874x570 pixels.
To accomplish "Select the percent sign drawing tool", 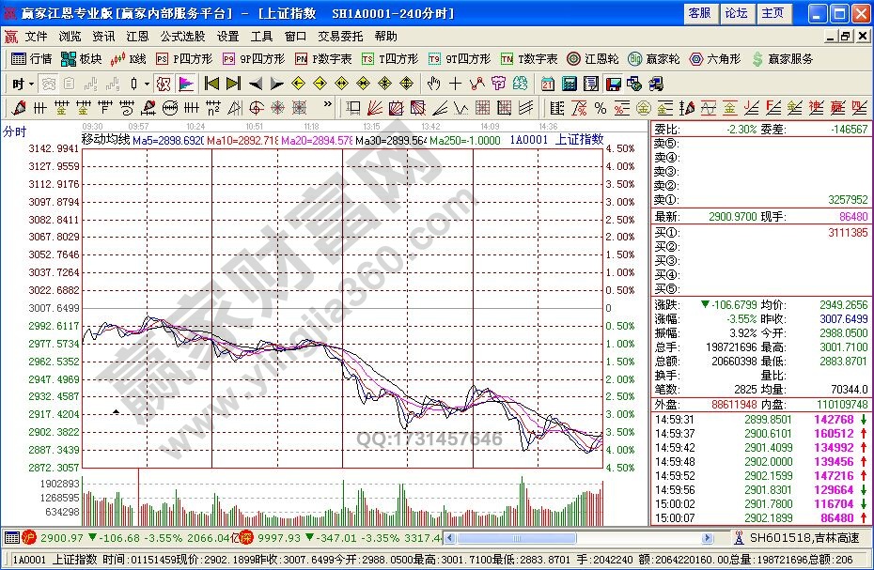I will 600,108.
